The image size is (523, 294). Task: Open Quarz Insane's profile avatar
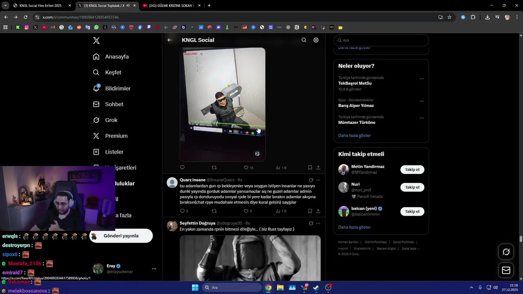pos(172,183)
